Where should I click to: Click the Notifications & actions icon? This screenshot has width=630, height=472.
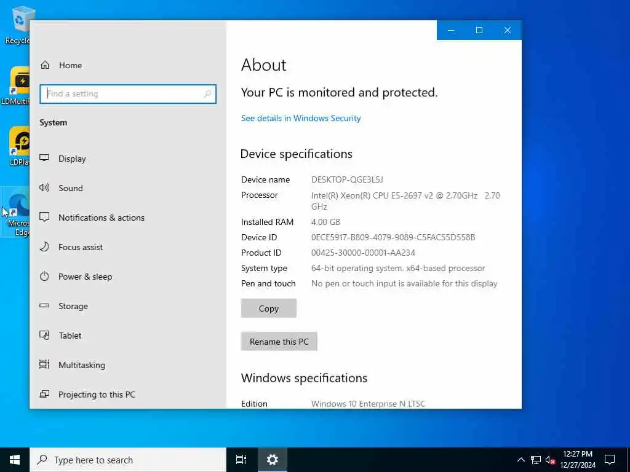point(44,217)
